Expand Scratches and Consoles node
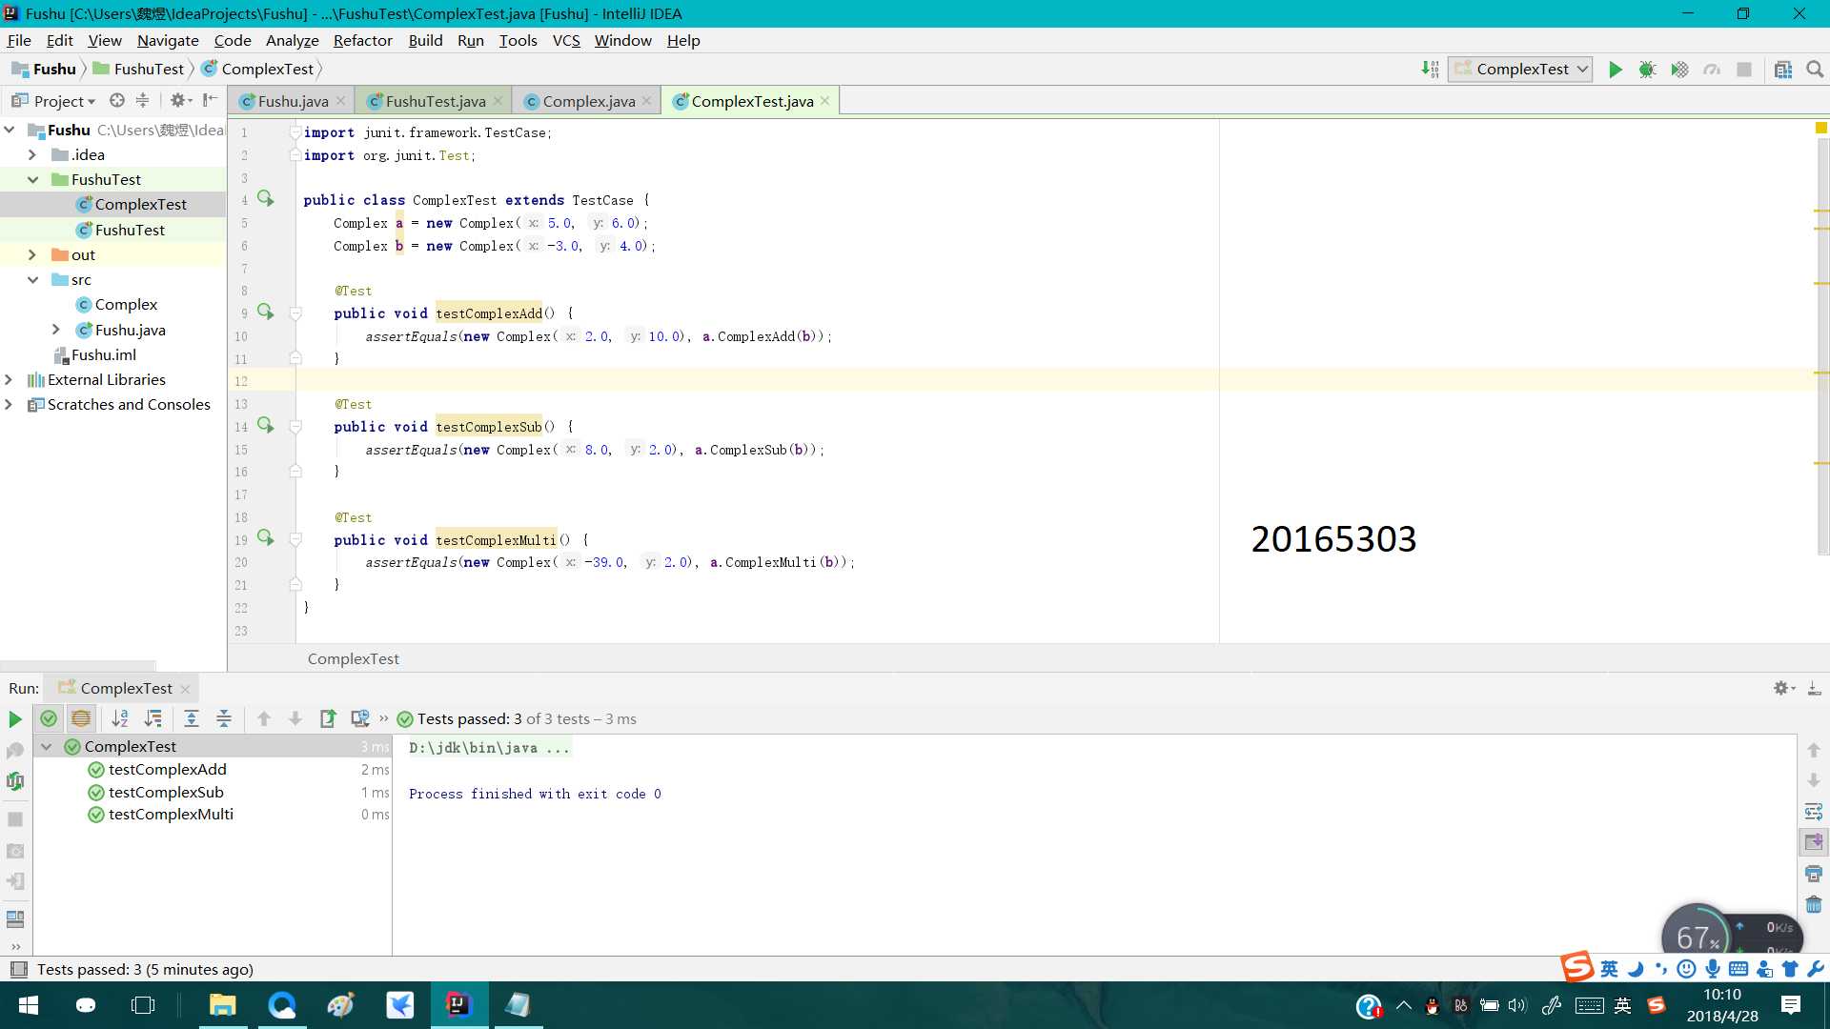Image resolution: width=1830 pixels, height=1029 pixels. point(10,404)
